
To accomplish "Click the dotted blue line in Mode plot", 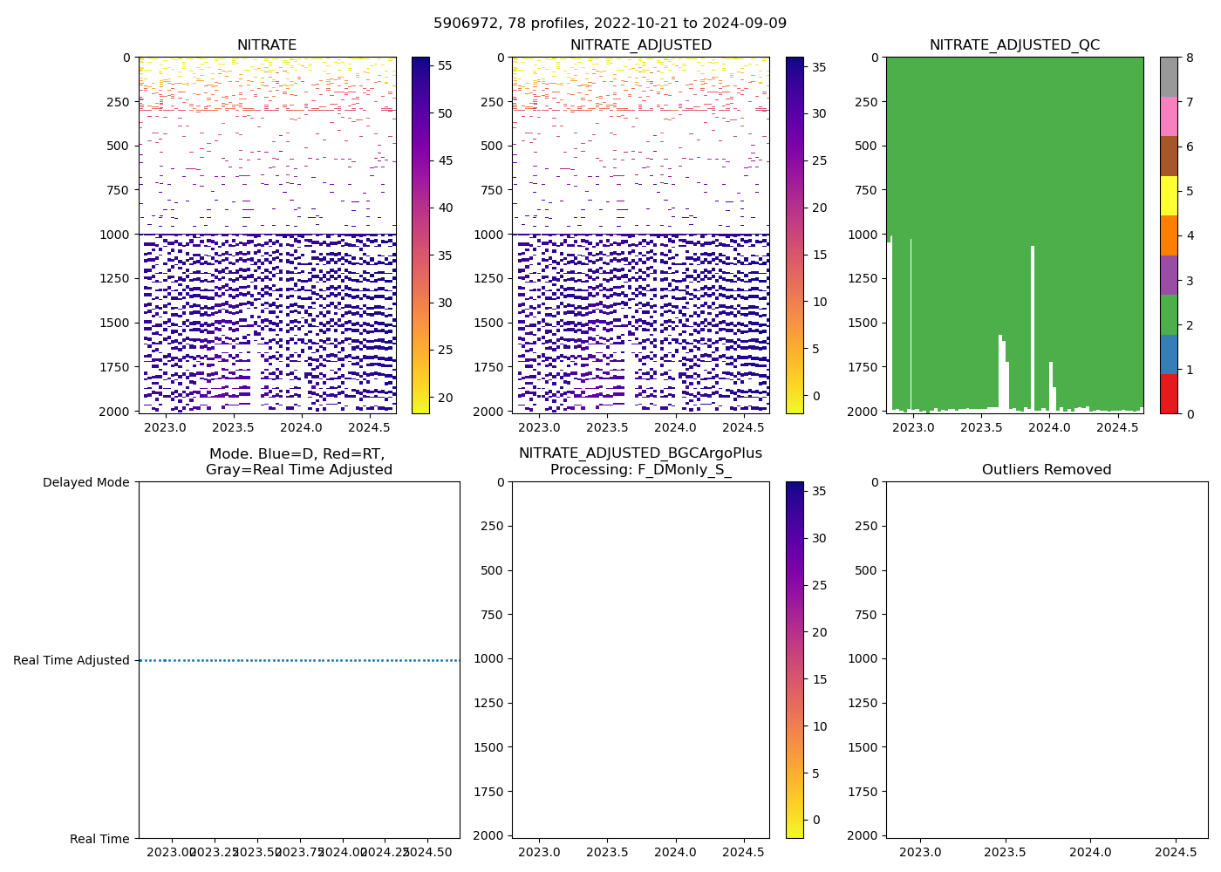I will [298, 661].
